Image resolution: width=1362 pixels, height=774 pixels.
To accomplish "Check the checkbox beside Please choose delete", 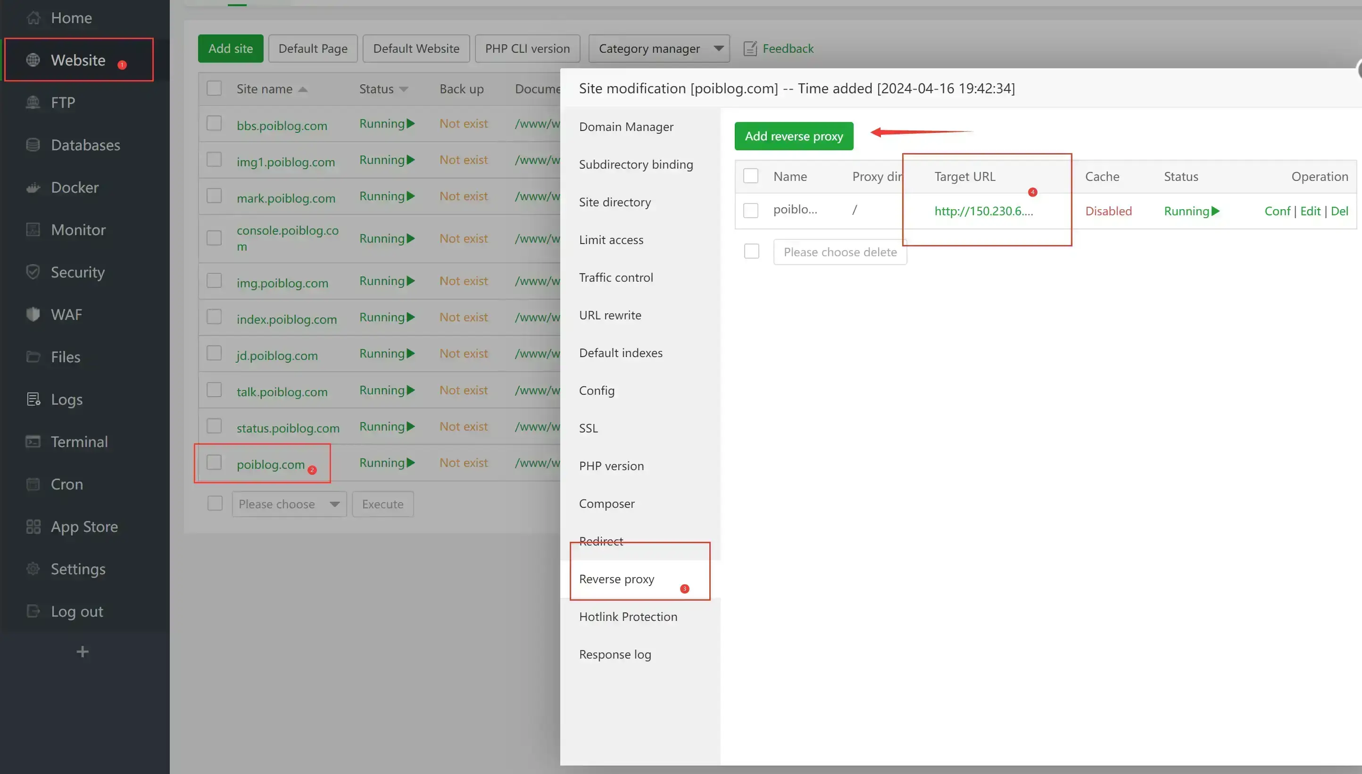I will 751,251.
